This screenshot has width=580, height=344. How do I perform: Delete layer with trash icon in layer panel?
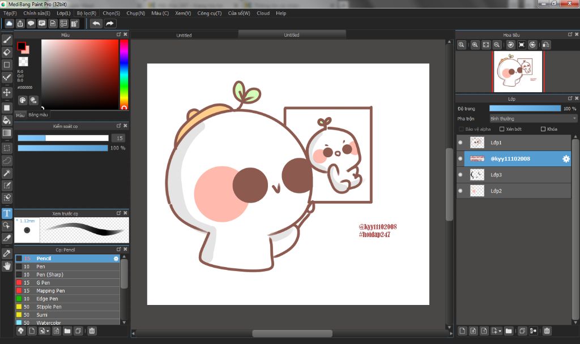click(547, 330)
